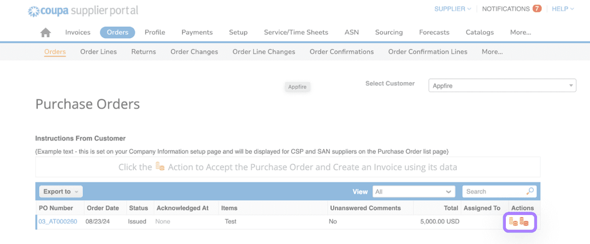Switch to the Setup tab

[238, 32]
